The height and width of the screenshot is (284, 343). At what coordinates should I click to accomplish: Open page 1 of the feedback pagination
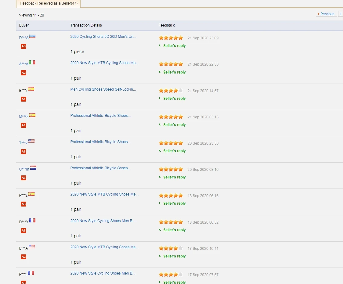point(341,14)
